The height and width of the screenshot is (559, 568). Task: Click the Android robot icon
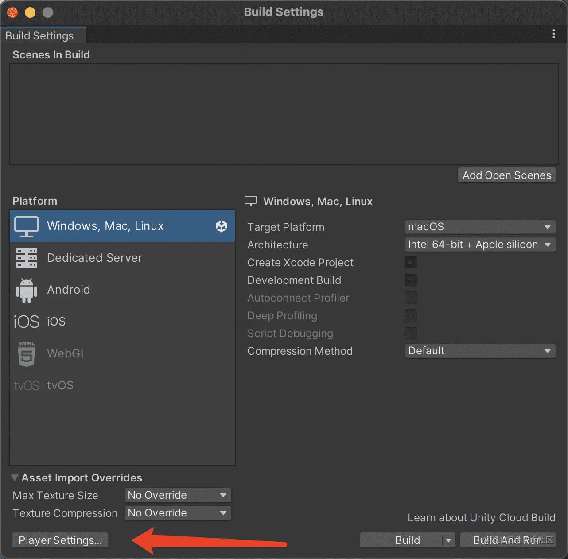tap(27, 290)
